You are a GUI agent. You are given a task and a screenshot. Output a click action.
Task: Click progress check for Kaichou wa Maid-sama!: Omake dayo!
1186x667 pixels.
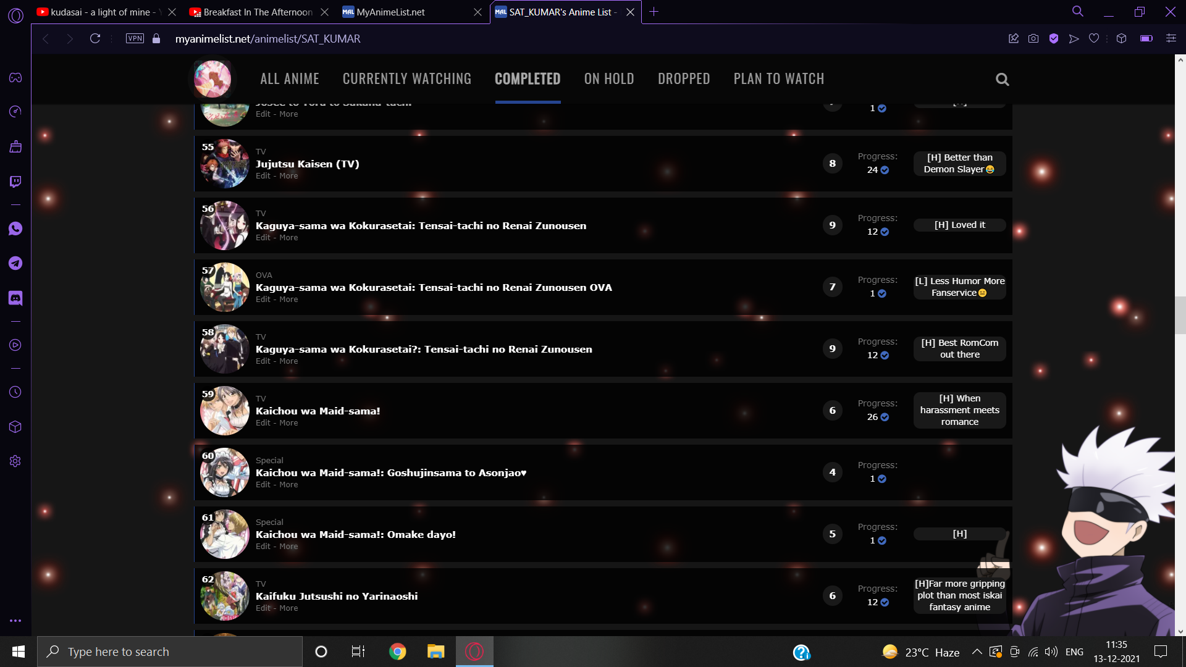click(x=882, y=541)
